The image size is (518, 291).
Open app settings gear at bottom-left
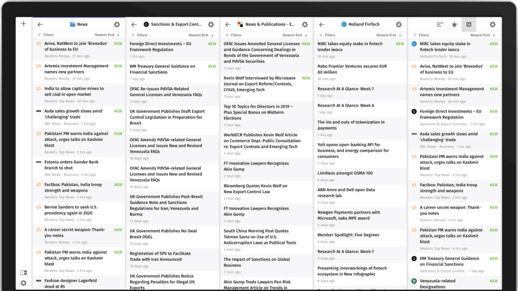[23, 283]
